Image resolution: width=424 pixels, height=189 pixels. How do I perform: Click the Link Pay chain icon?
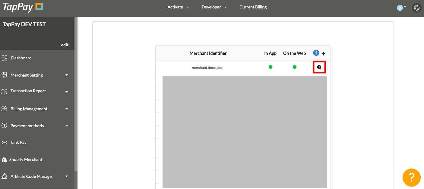click(5, 143)
